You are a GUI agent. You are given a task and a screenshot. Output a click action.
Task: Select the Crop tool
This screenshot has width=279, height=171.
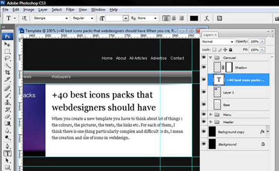pyautogui.click(x=7, y=72)
